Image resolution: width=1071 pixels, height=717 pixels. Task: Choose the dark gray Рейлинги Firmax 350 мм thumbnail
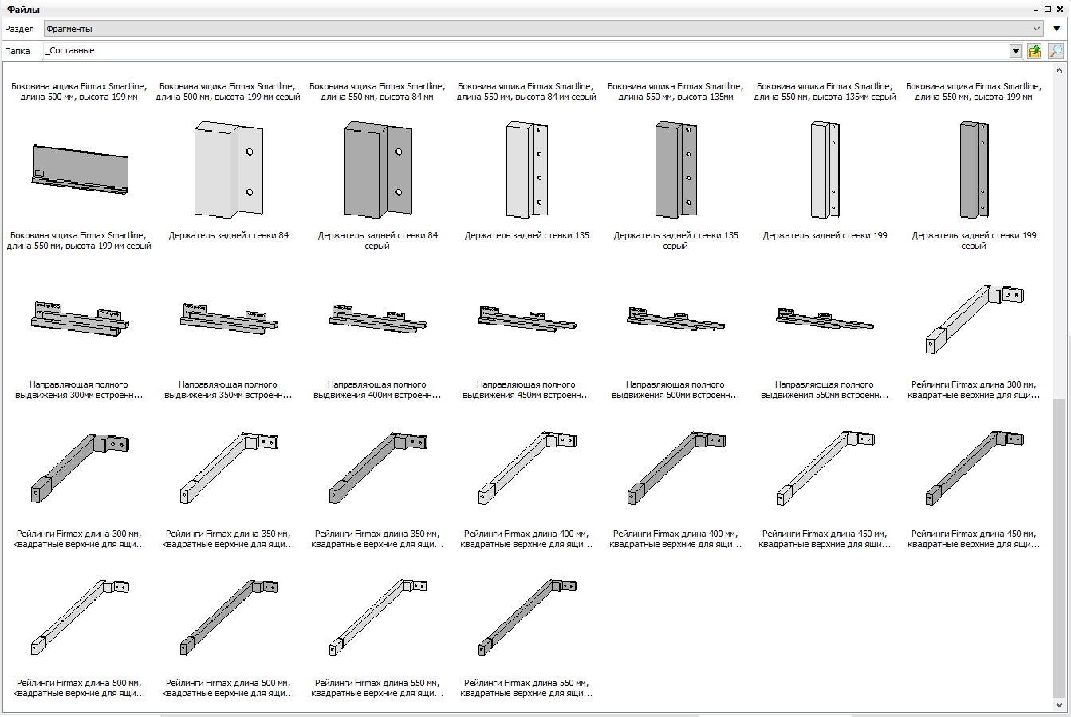378,467
